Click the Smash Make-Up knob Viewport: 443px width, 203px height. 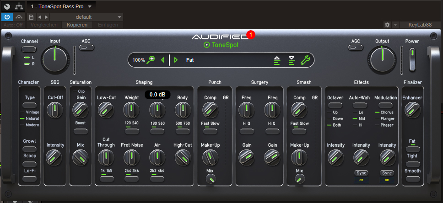point(299,158)
